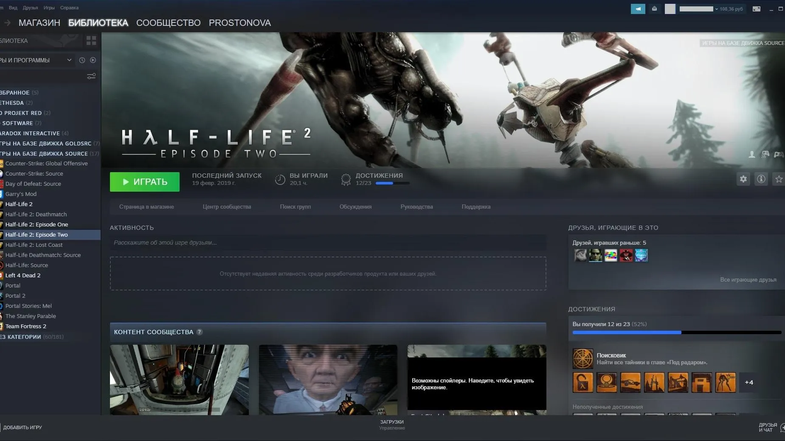785x441 pixels.
Task: Open the Вид menu
Action: coord(13,8)
